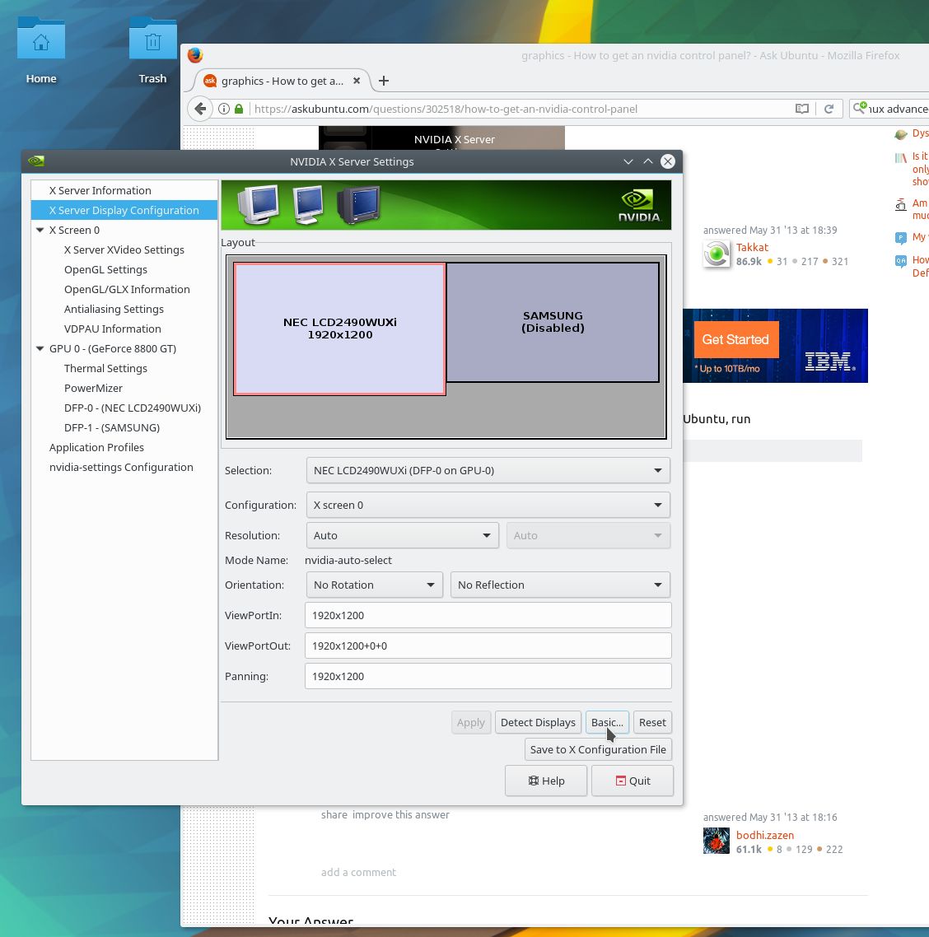Click the Panning field
The height and width of the screenshot is (937, 929).
pos(488,676)
